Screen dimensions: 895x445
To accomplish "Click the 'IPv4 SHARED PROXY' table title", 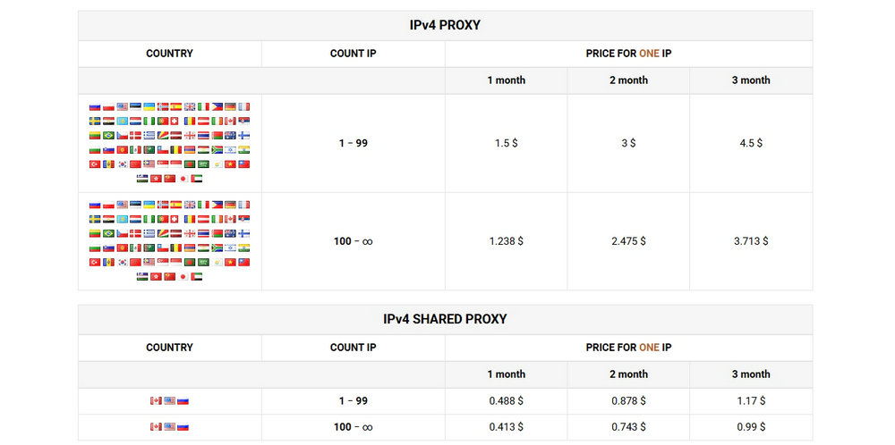I will click(x=445, y=319).
